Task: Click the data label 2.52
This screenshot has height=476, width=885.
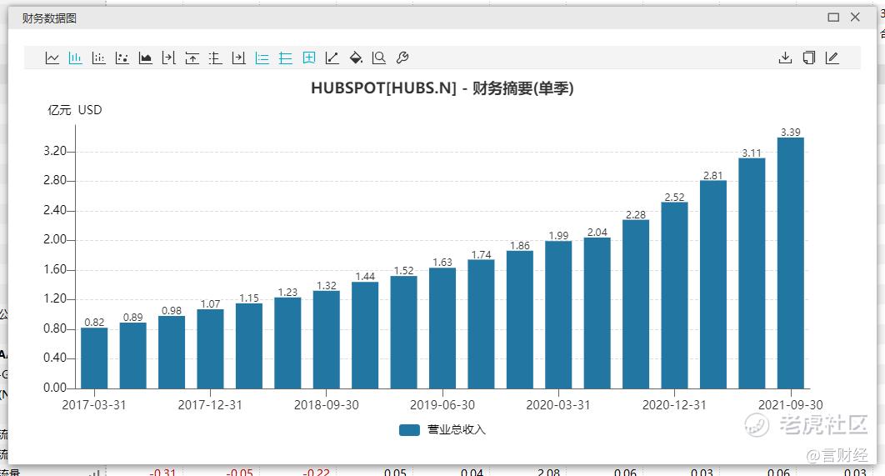Action: coord(674,197)
